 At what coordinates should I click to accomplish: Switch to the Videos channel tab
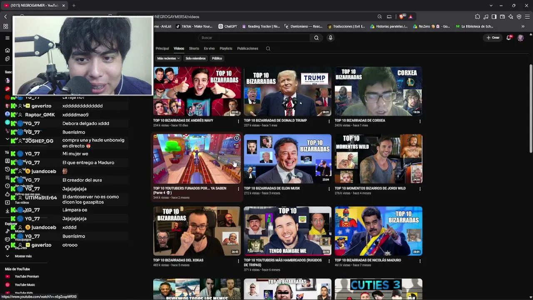[x=179, y=48]
